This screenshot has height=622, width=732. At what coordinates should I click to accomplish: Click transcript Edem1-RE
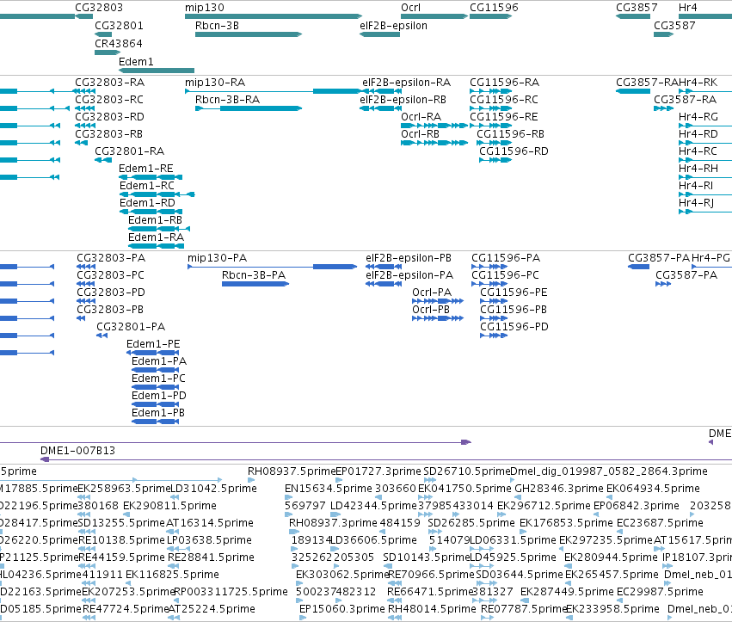[151, 177]
